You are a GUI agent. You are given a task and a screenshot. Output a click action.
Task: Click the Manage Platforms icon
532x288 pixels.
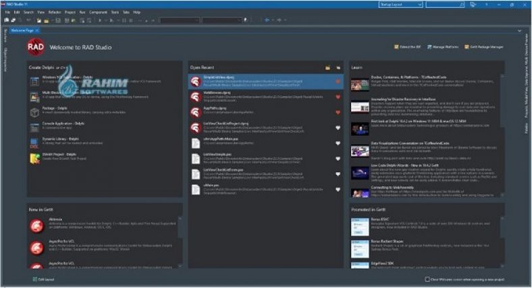(429, 47)
